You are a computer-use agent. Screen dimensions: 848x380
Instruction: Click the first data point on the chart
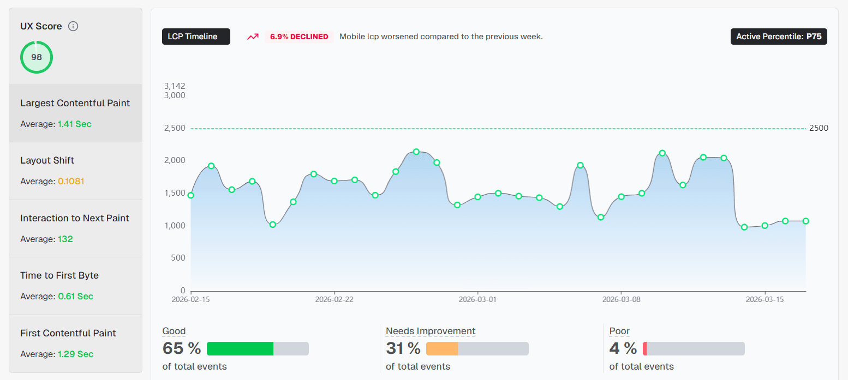click(190, 194)
